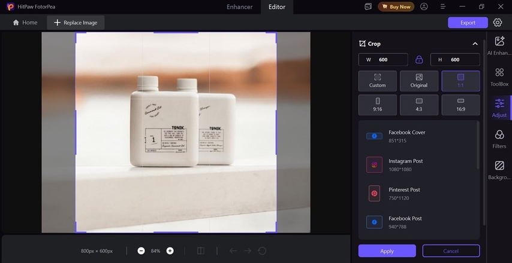This screenshot has height=263, width=512.
Task: Collapse the Crop section chevron
Action: (x=475, y=44)
